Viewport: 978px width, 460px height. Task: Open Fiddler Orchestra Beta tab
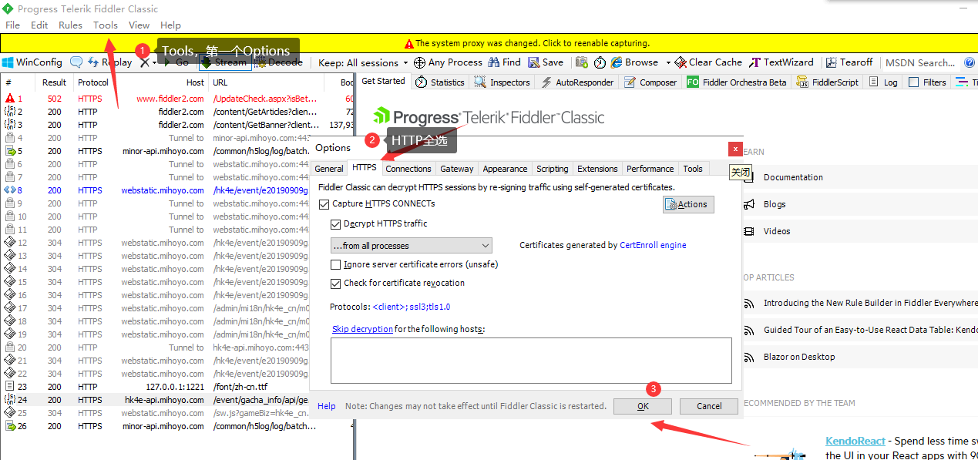[x=737, y=82]
